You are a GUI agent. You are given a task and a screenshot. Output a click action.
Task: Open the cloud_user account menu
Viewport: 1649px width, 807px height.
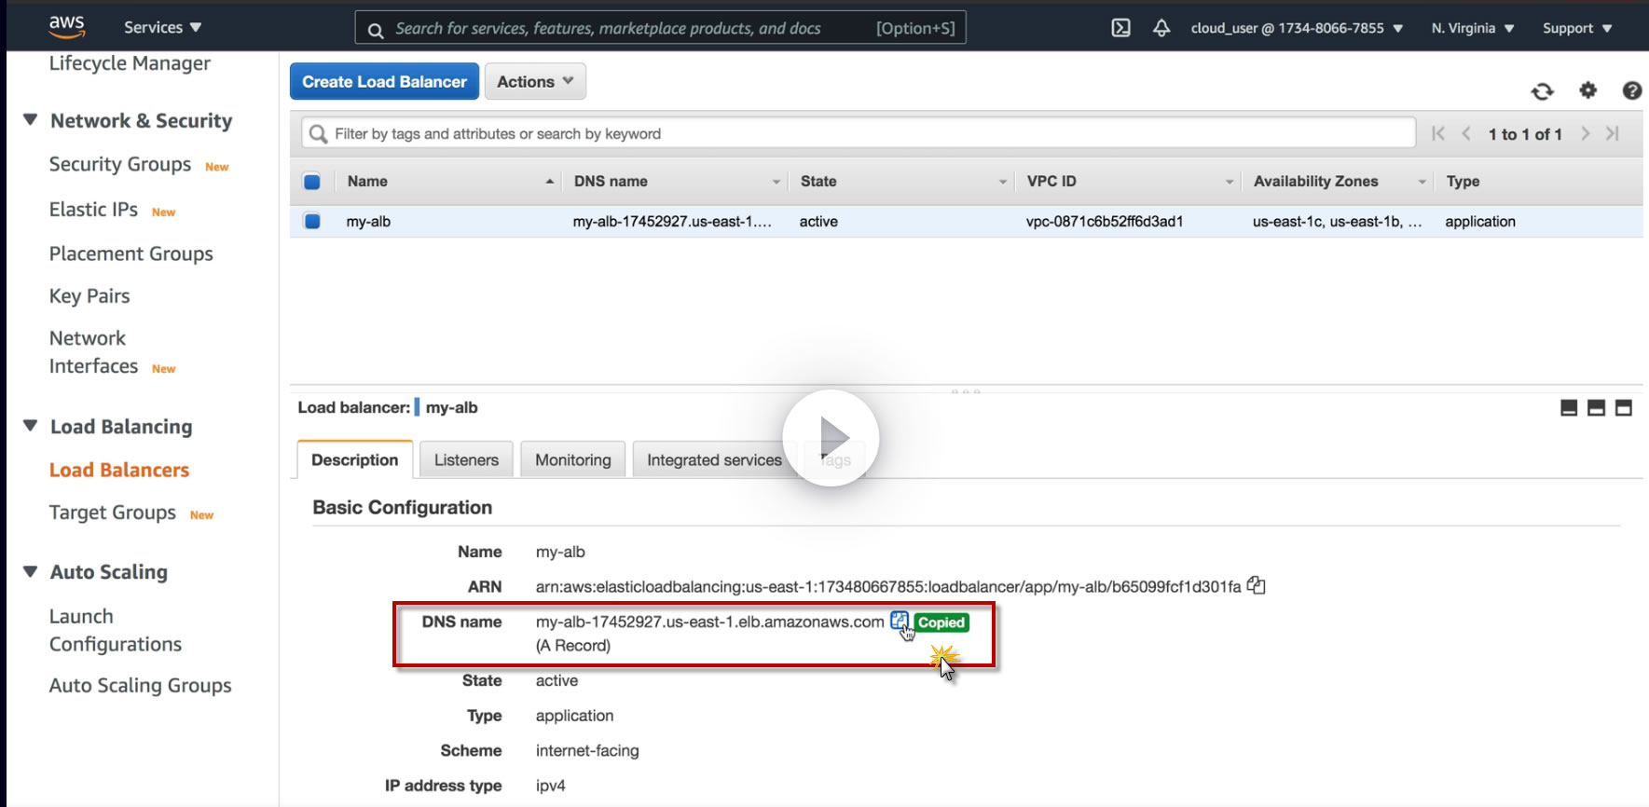pos(1297,28)
